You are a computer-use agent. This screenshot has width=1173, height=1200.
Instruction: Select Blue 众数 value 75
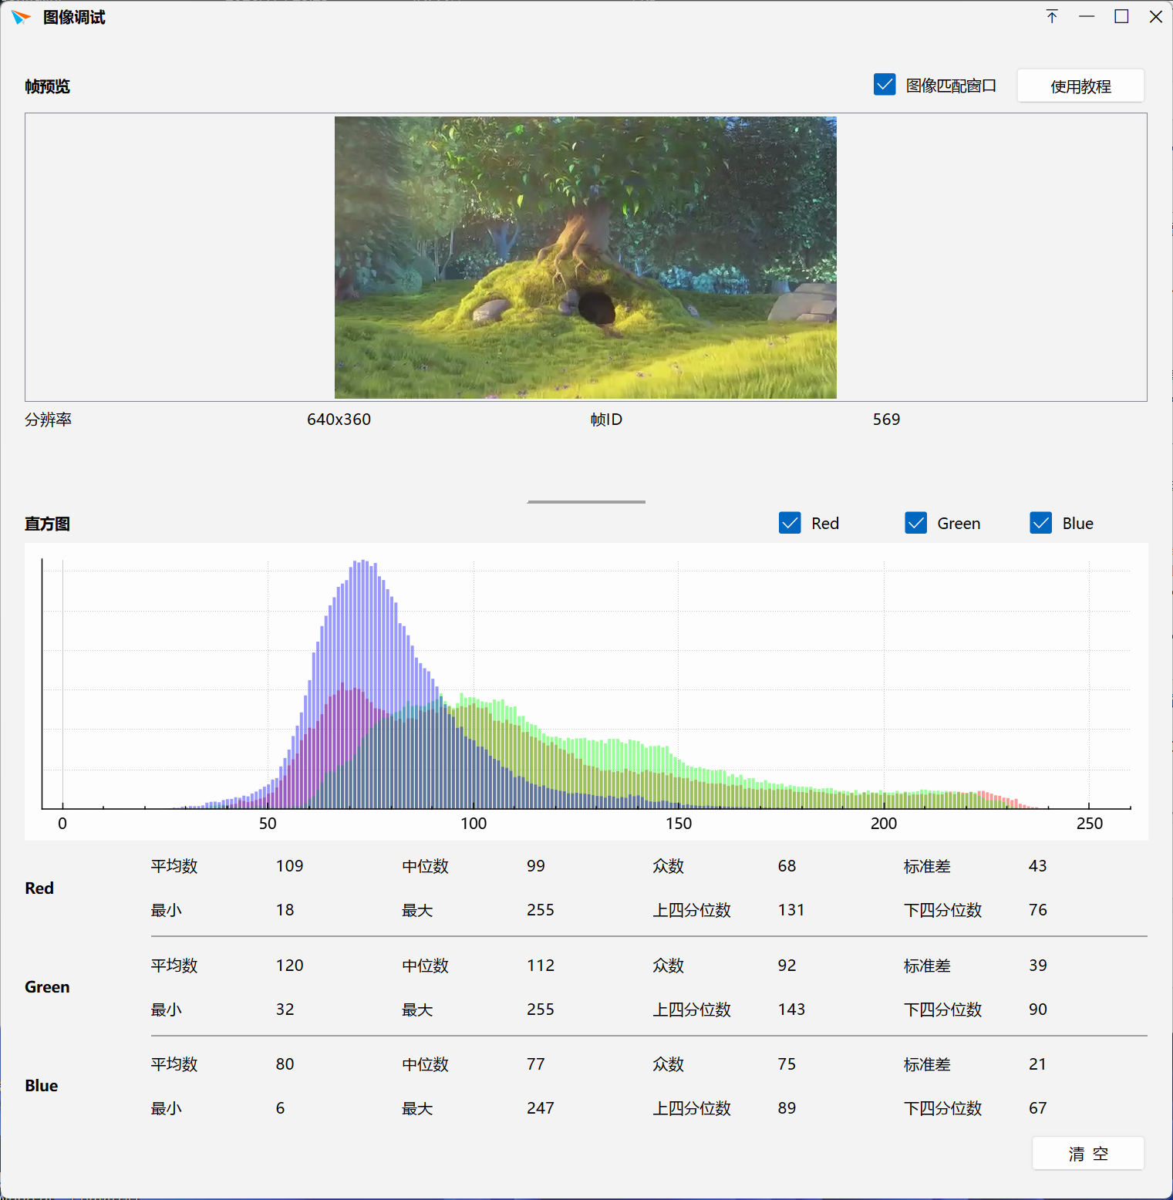[787, 1064]
